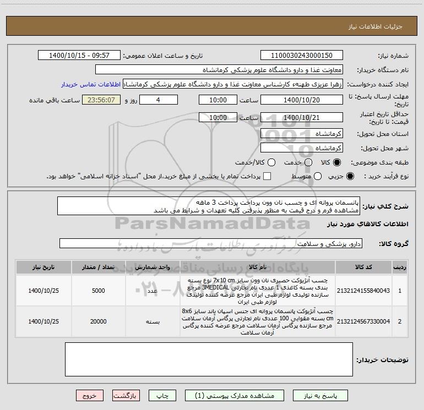Select the کالا/خدمت radio option
This screenshot has width=424, height=410.
(x=271, y=162)
